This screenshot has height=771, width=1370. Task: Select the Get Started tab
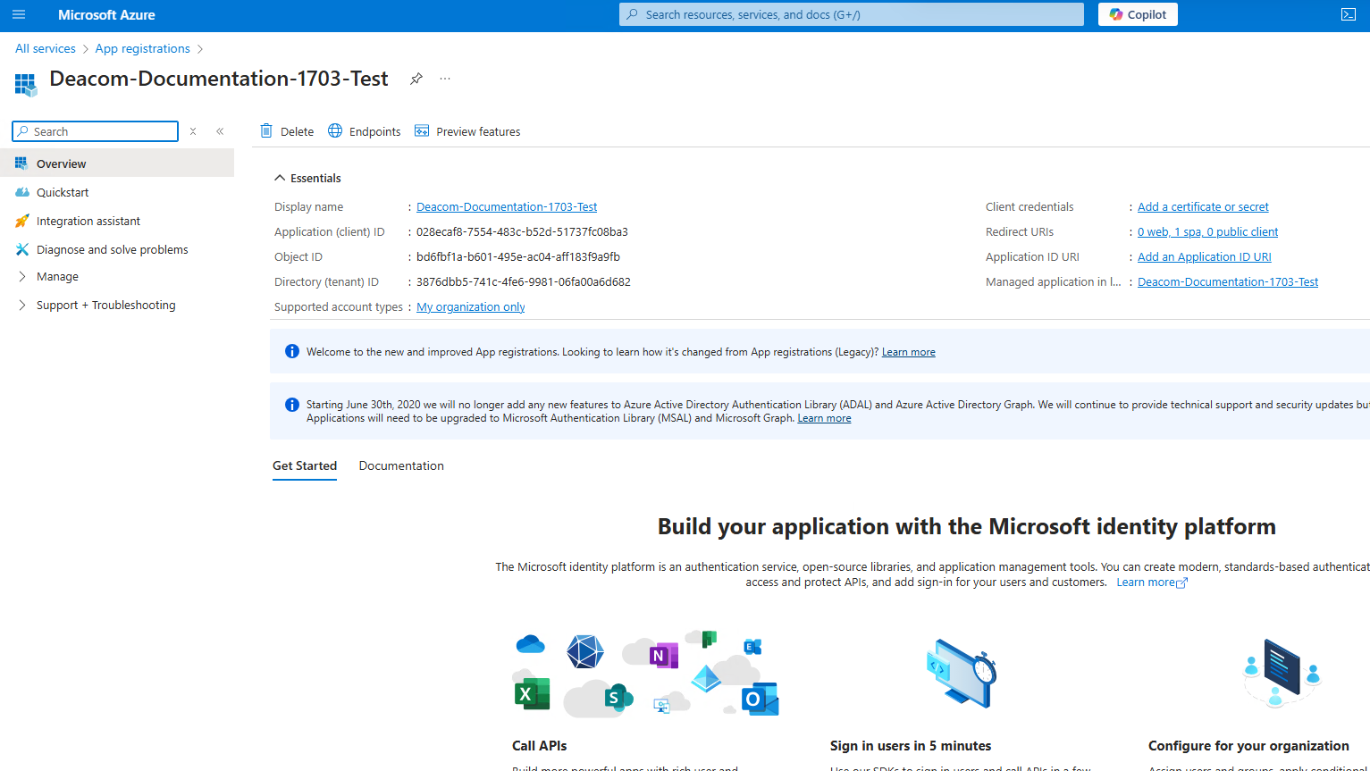pyautogui.click(x=305, y=465)
